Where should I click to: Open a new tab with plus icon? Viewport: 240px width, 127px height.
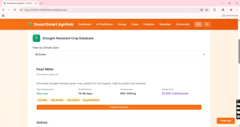pyautogui.click(x=41, y=3)
